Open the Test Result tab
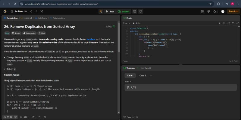This screenshot has height=120, width=241. (146, 68)
